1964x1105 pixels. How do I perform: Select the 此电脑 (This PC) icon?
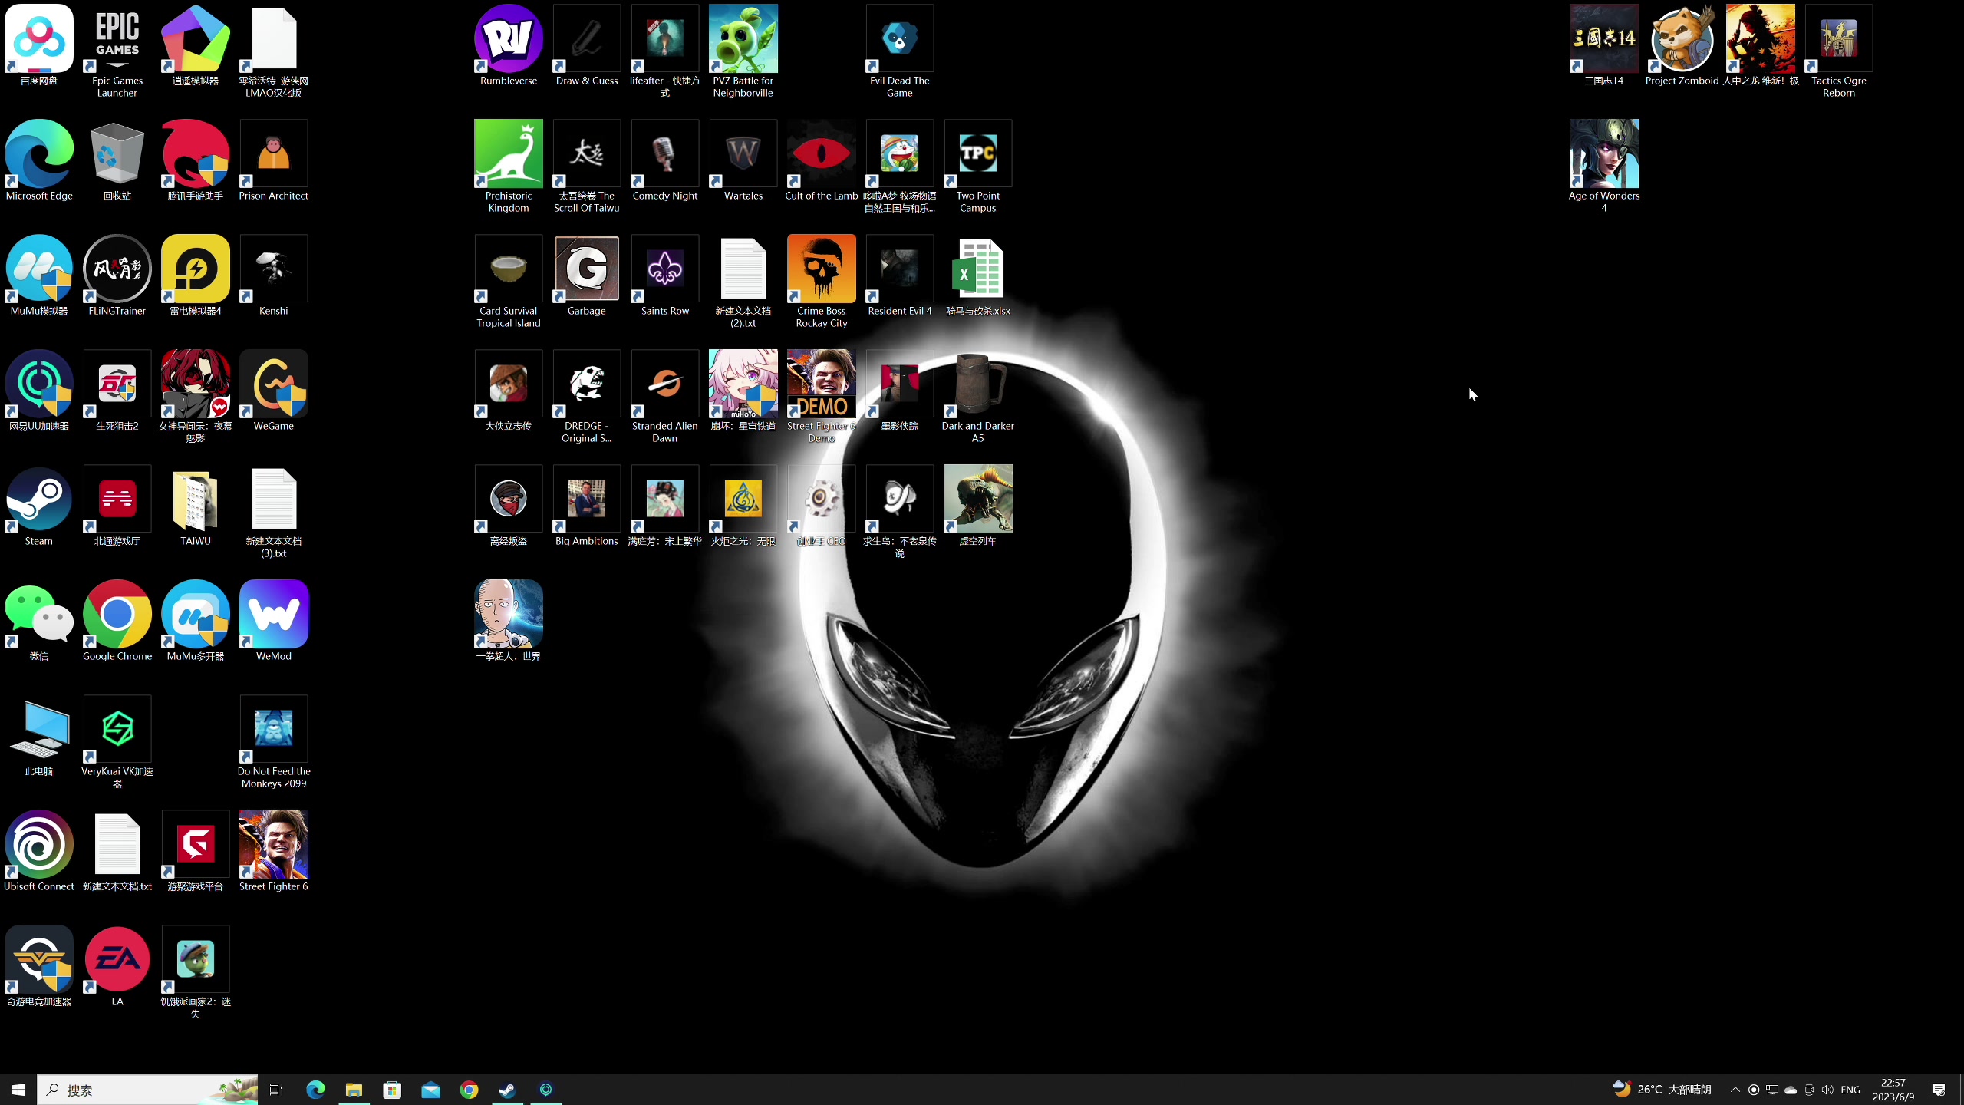pos(39,737)
